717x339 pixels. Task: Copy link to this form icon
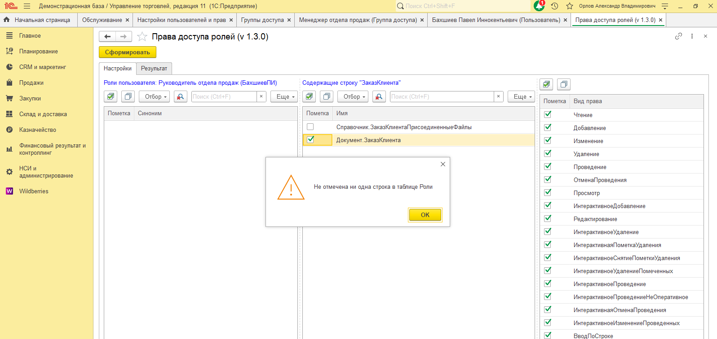678,36
